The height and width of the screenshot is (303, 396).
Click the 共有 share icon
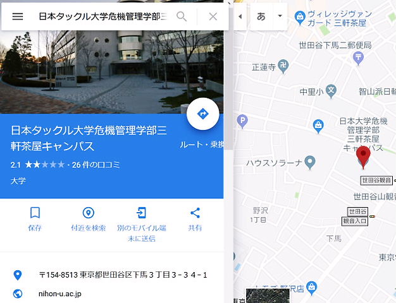pyautogui.click(x=195, y=213)
